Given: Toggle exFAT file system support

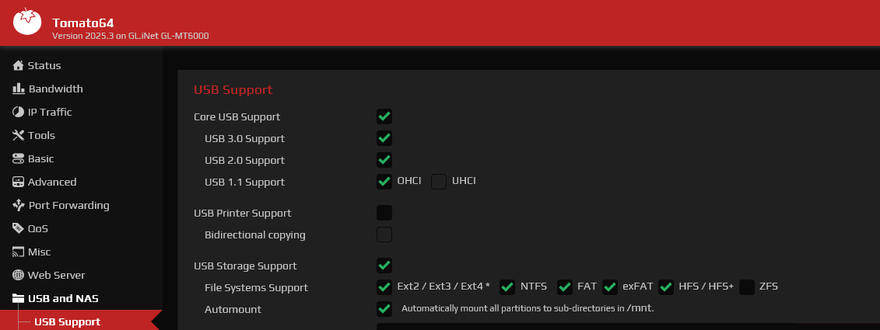Looking at the screenshot, I should point(610,287).
